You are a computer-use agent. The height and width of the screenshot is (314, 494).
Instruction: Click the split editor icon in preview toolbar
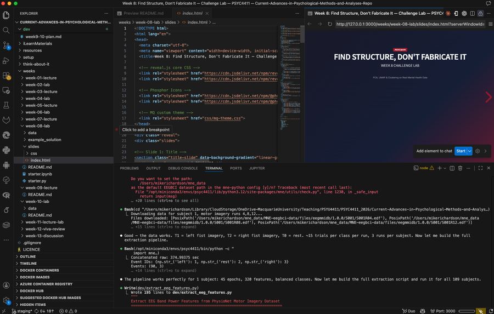pos(472,13)
